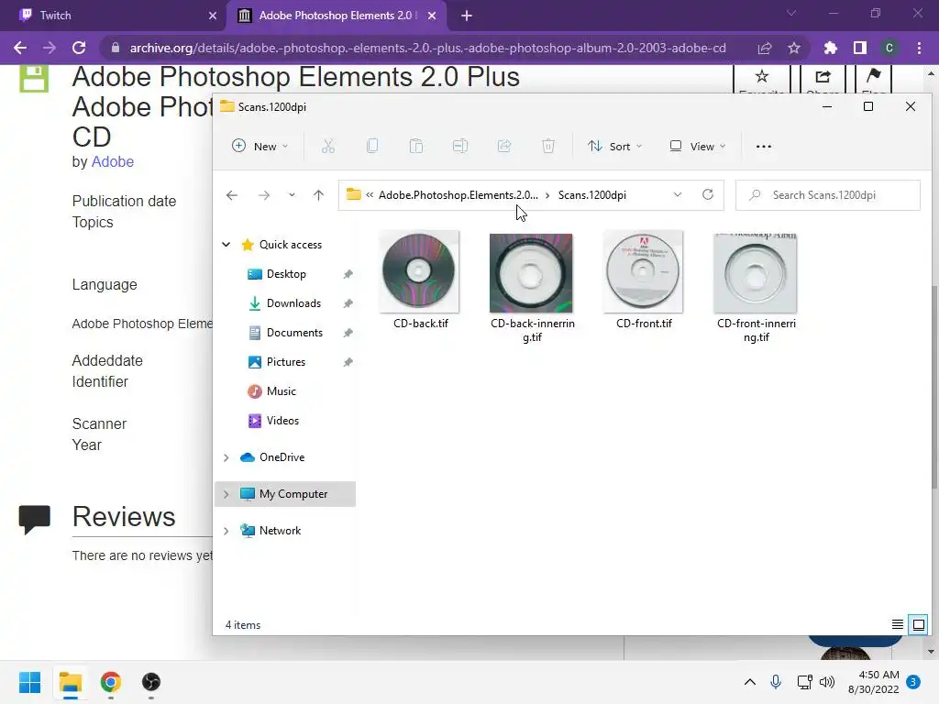This screenshot has width=939, height=704.
Task: Expand the Network tree node
Action: point(226,531)
